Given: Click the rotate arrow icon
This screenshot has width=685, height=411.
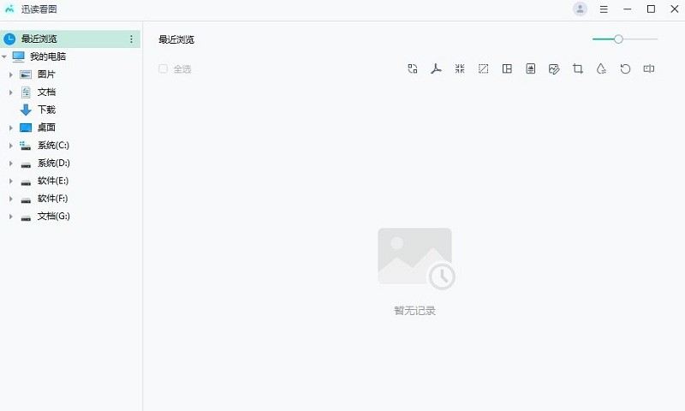Looking at the screenshot, I should pyautogui.click(x=625, y=68).
